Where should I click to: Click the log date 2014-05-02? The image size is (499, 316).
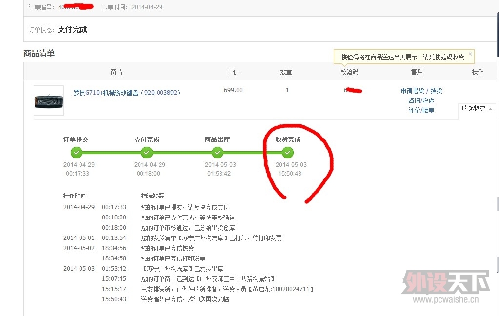[x=79, y=248]
